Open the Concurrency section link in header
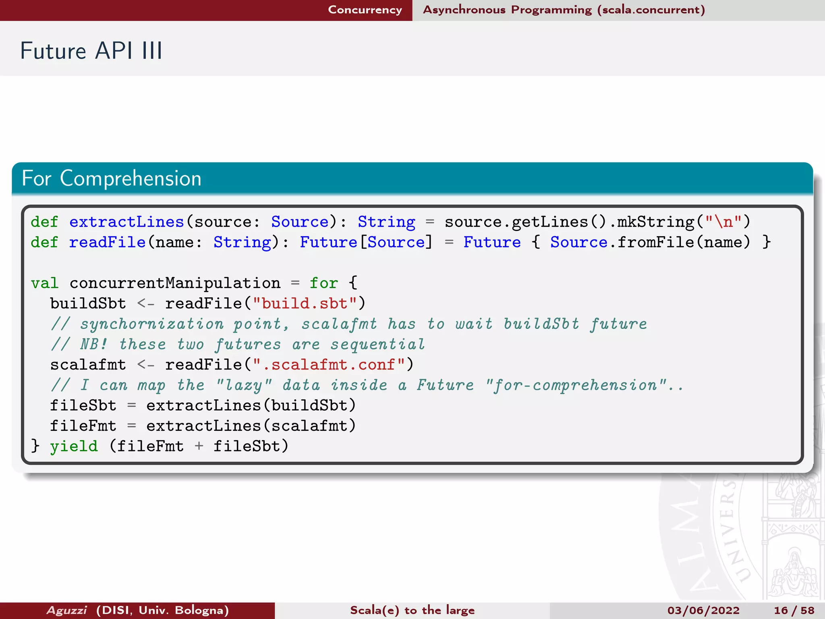Viewport: 825px width, 619px height. [365, 10]
